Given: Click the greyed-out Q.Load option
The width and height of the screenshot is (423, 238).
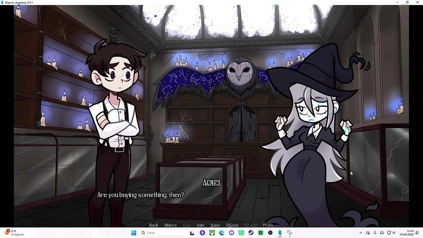Looking at the screenshot, I should coord(251,225).
